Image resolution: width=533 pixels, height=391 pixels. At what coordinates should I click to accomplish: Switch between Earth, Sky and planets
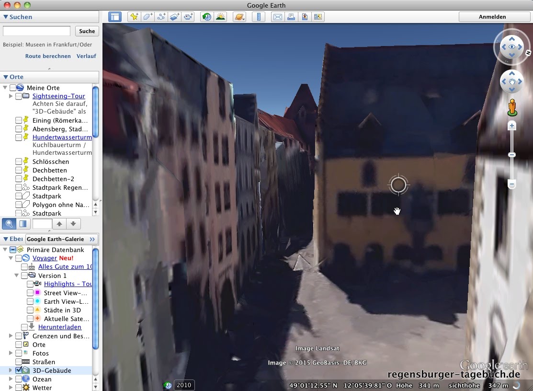pos(239,17)
